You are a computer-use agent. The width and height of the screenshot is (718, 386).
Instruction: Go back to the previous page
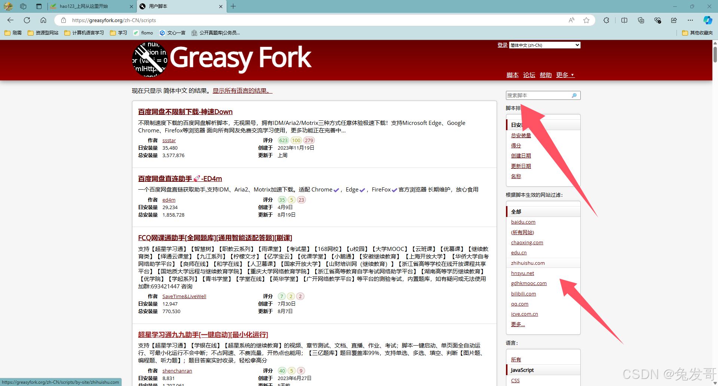click(10, 20)
